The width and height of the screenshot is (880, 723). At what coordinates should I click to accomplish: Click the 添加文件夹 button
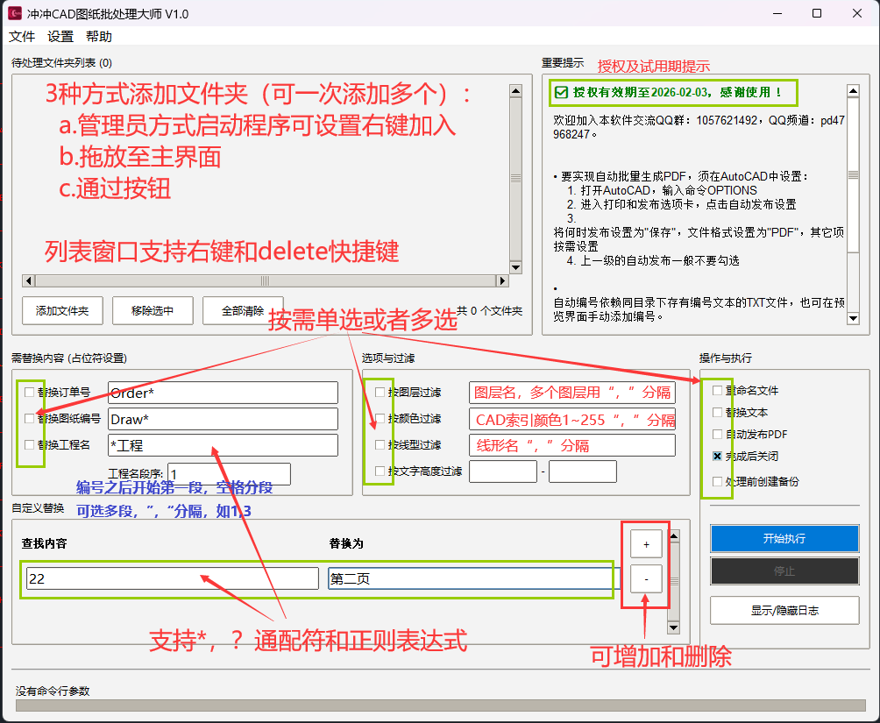pyautogui.click(x=62, y=310)
